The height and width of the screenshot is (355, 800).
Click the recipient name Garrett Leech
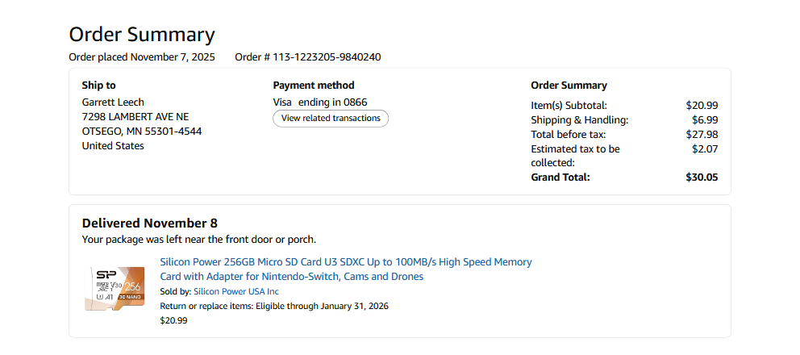113,102
